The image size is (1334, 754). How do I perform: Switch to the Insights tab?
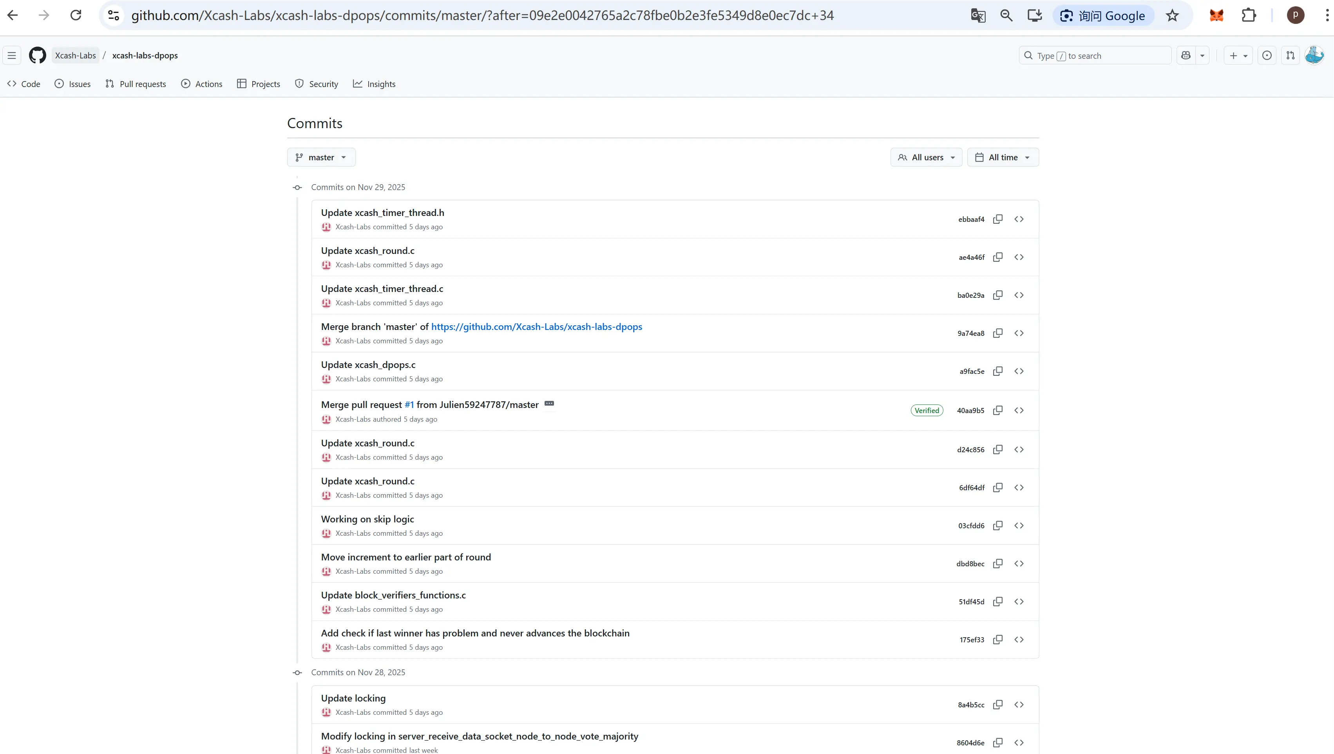[375, 84]
